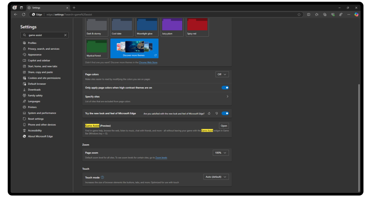Open the Collections toolbar icon
The height and width of the screenshot is (199, 371).
coord(325,14)
